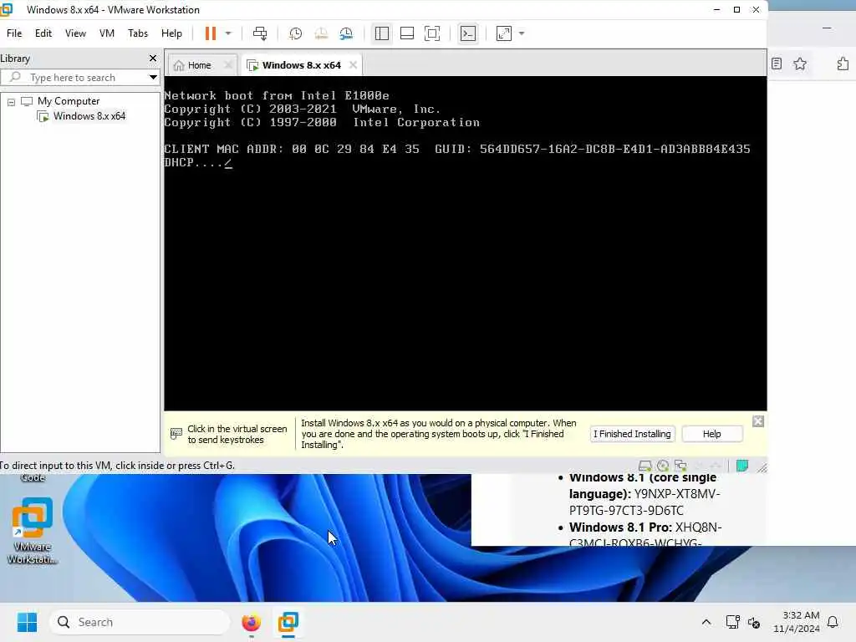This screenshot has width=856, height=642.
Task: Click the Windows 8.1 Pro key text
Action: [645, 535]
